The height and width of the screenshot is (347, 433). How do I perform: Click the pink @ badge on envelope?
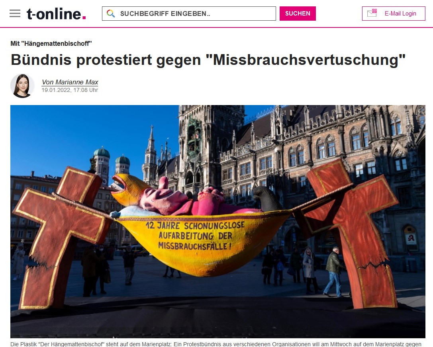pyautogui.click(x=374, y=11)
